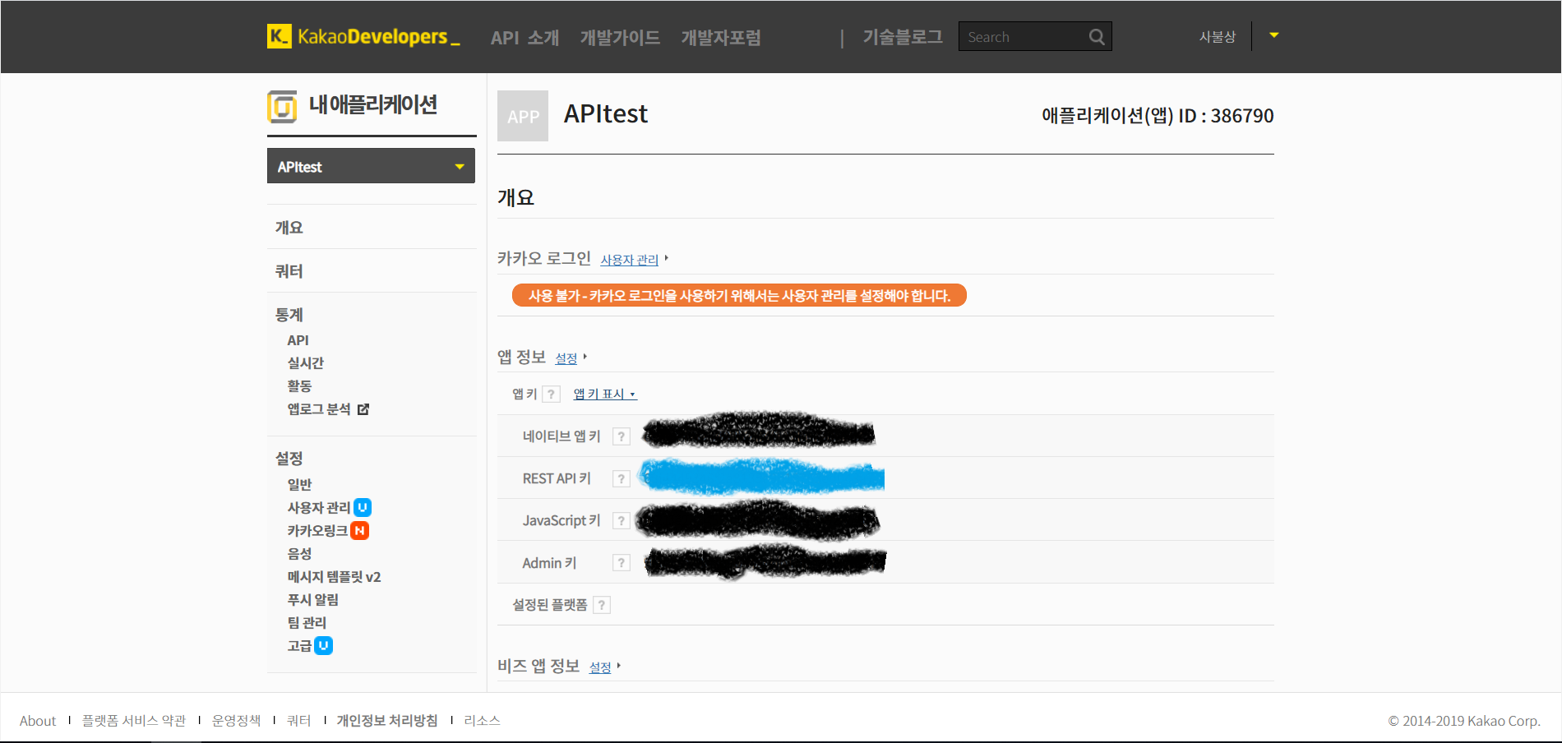Click 설정 link beside 비즈 앱 정보
1562x743 pixels.
coord(600,667)
